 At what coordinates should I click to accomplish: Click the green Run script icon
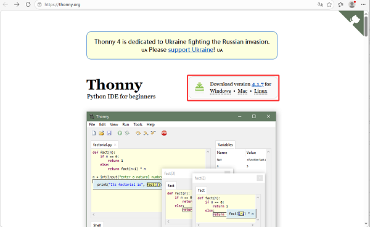click(x=120, y=133)
